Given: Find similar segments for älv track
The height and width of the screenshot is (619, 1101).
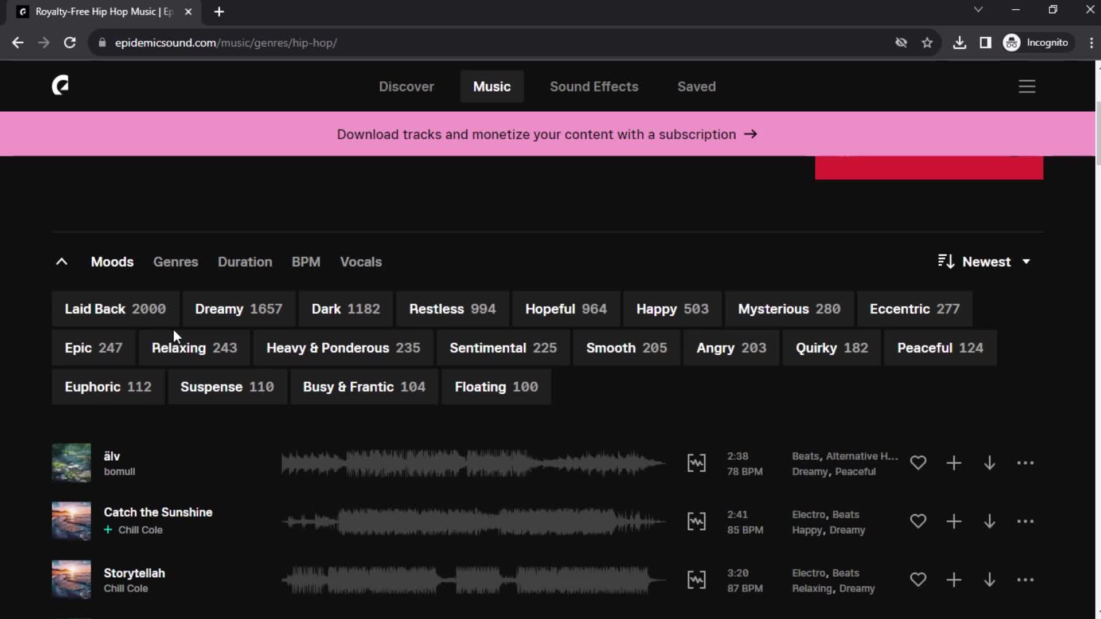Looking at the screenshot, I should coord(696,463).
